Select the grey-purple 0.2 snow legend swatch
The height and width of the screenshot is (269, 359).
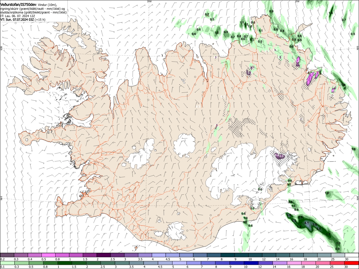7,255
